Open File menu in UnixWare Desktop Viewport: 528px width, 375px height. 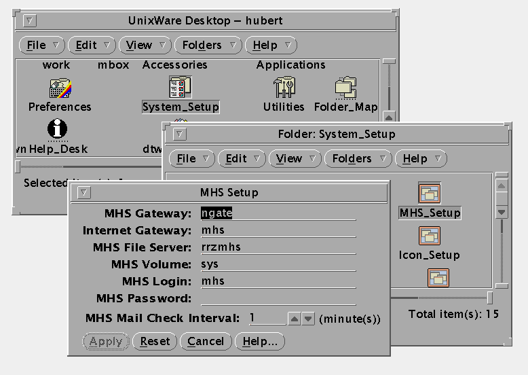point(42,46)
